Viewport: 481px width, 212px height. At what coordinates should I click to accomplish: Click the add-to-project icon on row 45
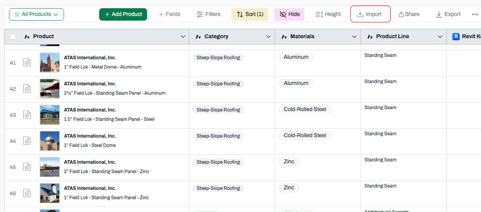27,167
